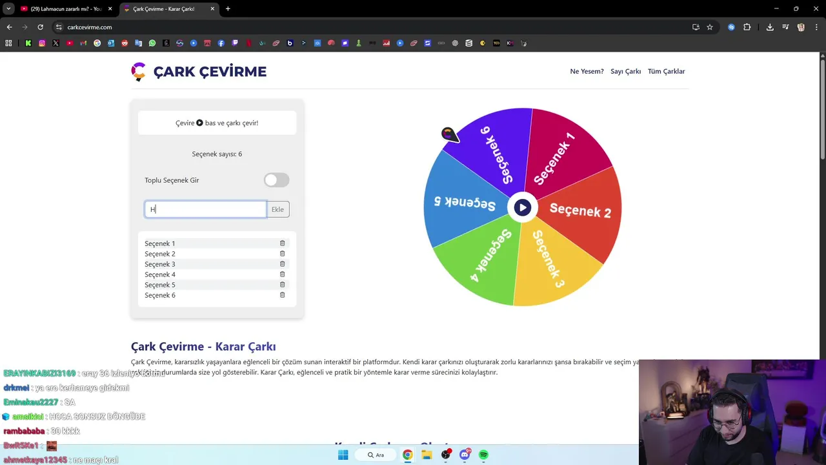Open the Sayı Çarkı page
This screenshot has height=465, width=826.
625,71
